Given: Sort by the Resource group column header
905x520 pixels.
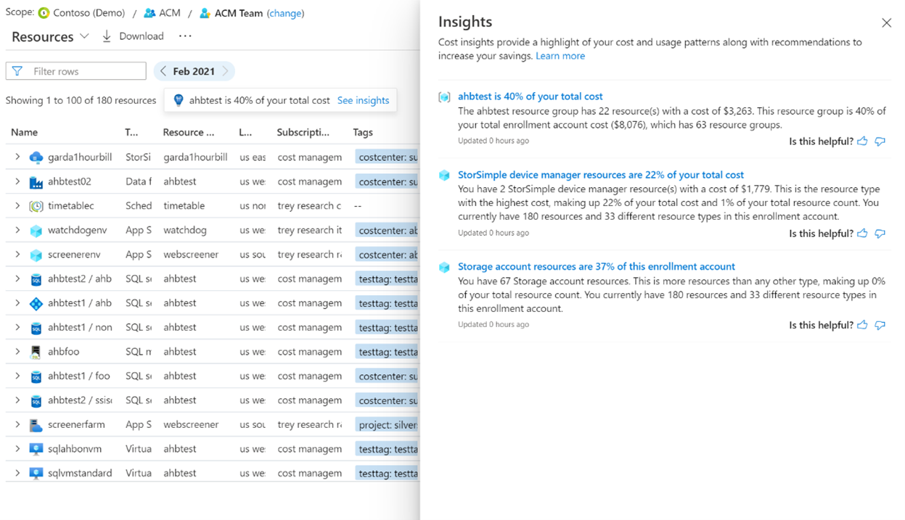Looking at the screenshot, I should pos(189,133).
